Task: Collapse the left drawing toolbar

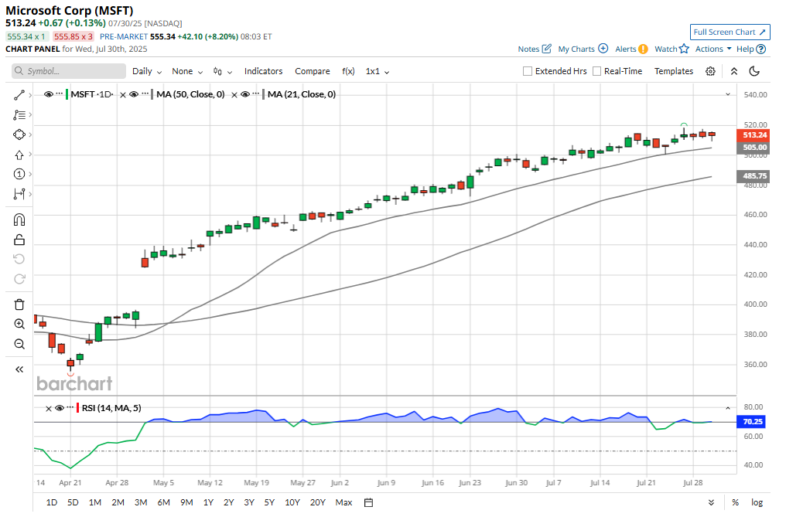Action: [x=19, y=369]
